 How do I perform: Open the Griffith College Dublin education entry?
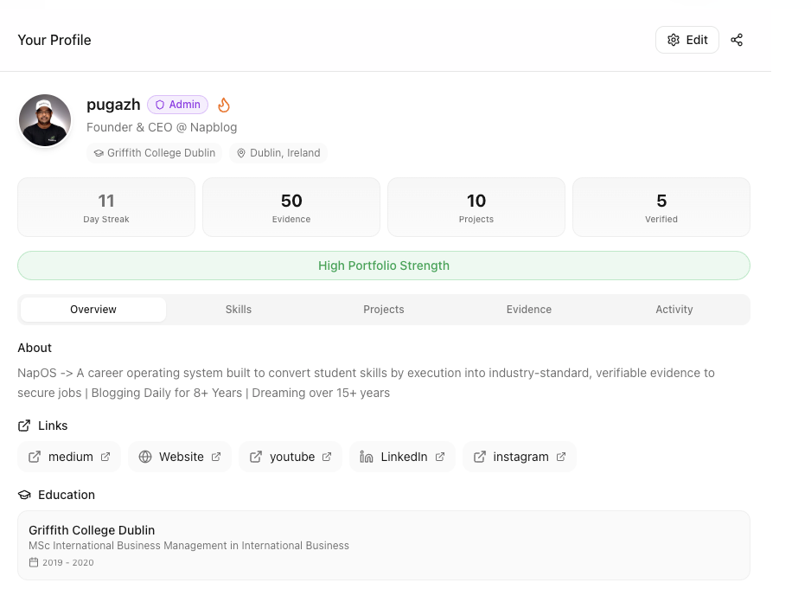384,545
